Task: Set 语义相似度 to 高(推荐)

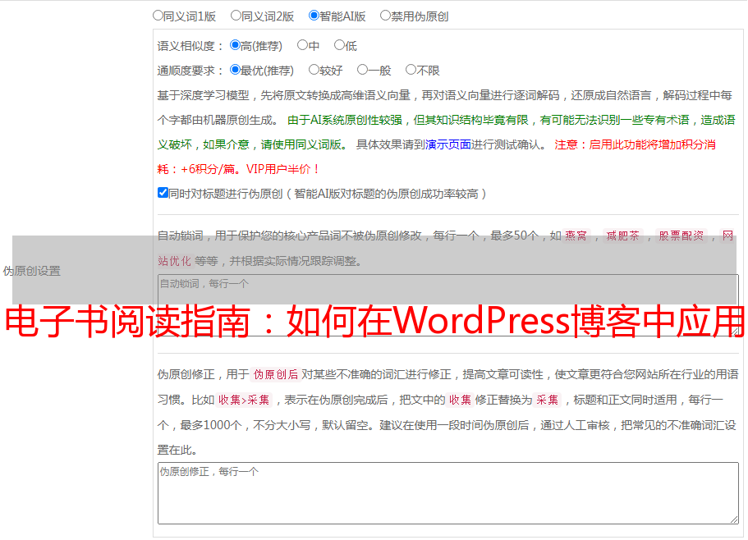Action: [x=235, y=45]
